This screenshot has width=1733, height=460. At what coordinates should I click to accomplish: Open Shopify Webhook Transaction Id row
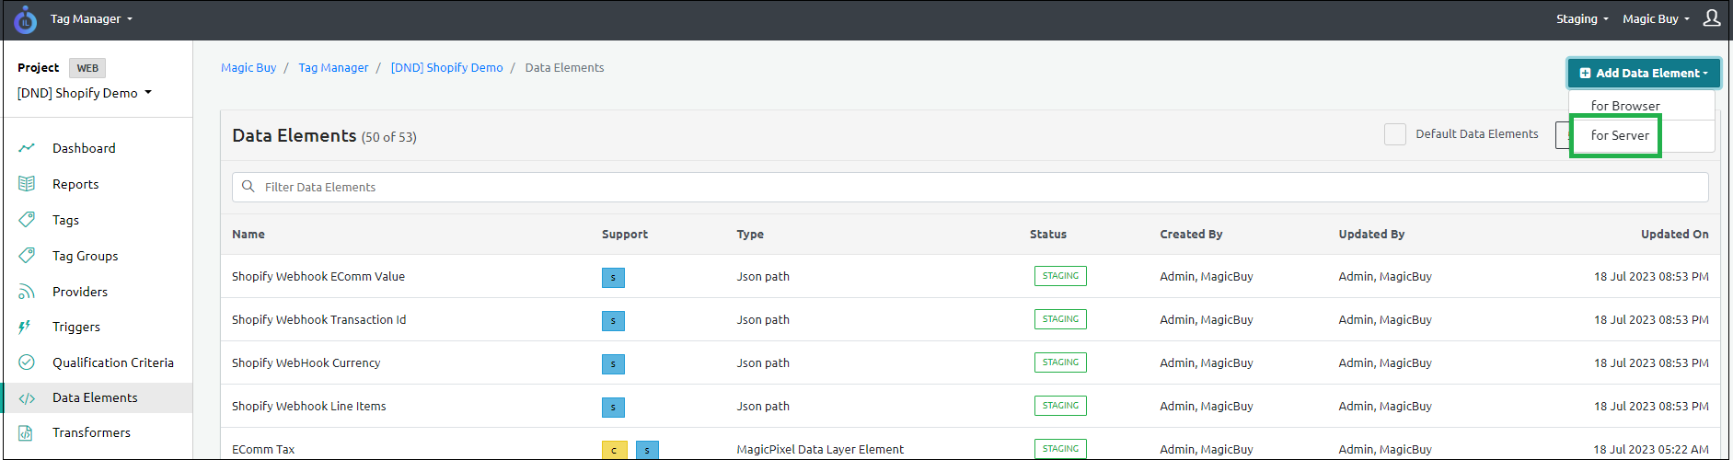318,320
